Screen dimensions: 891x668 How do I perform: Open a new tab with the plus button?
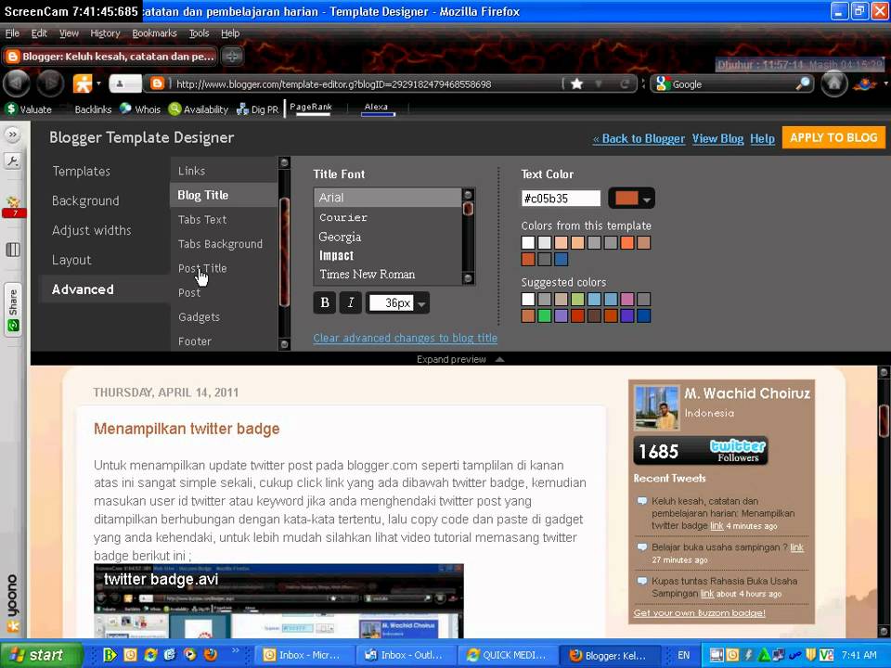pos(232,57)
